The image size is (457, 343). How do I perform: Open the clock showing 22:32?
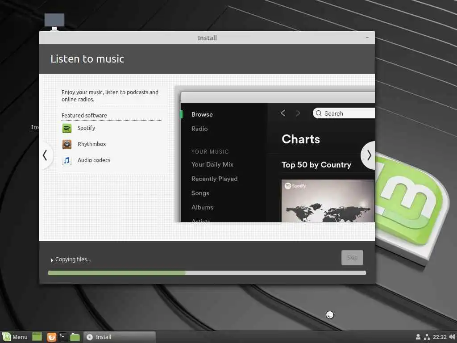pos(440,337)
